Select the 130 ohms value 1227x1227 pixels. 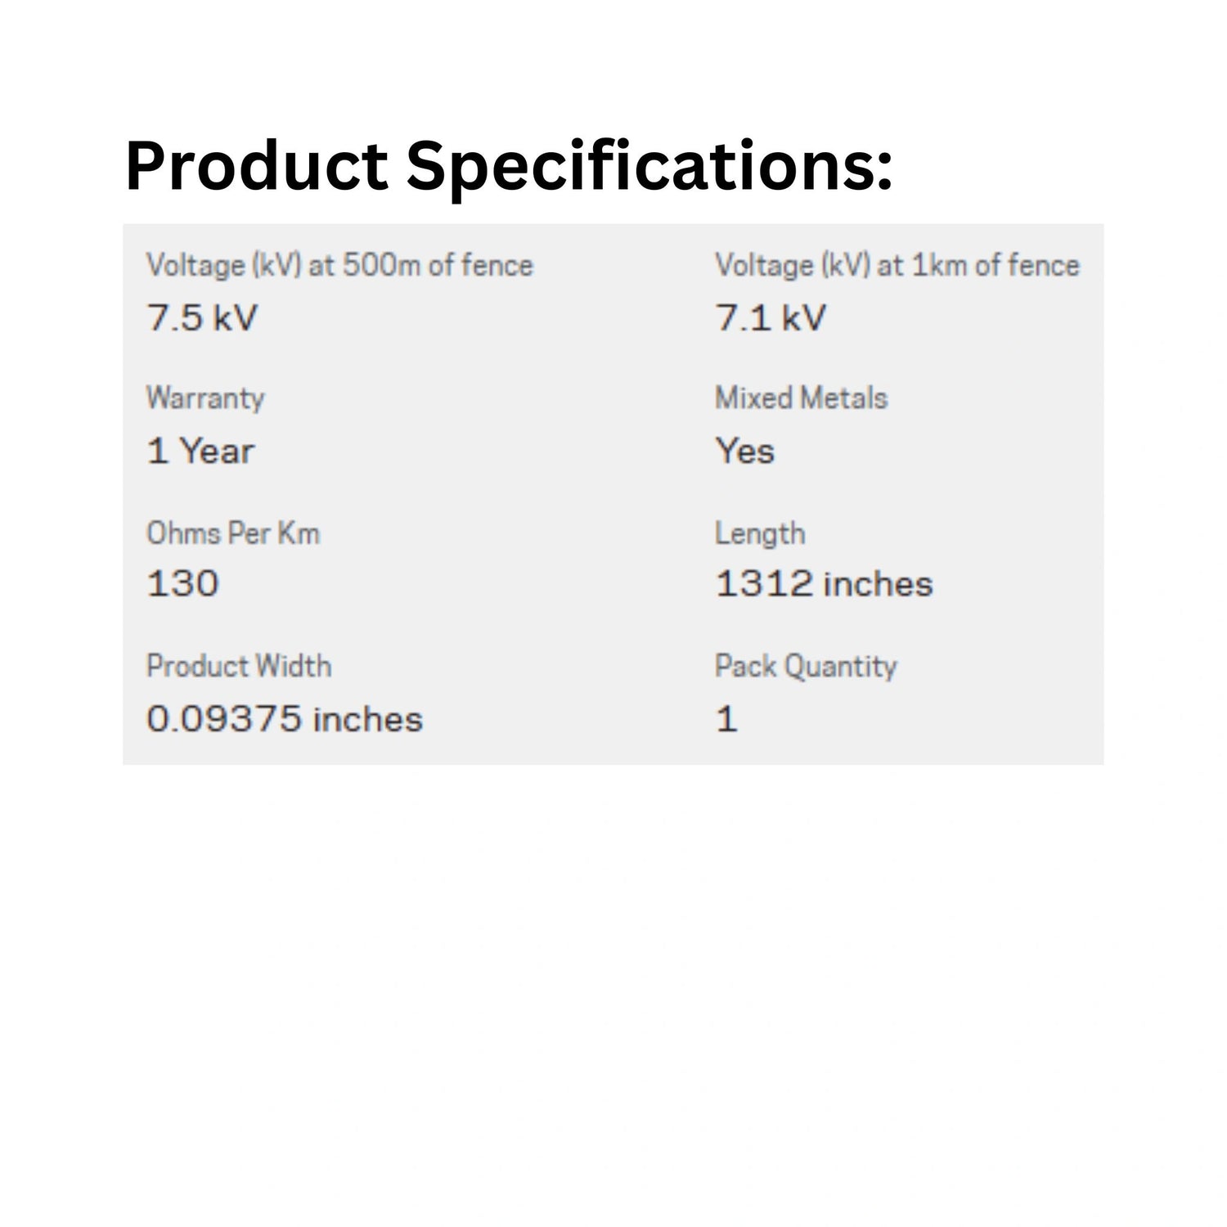click(183, 584)
